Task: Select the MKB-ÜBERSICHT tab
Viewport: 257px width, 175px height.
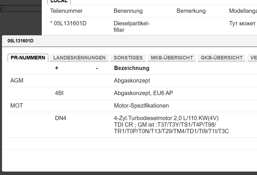Action: pyautogui.click(x=172, y=58)
